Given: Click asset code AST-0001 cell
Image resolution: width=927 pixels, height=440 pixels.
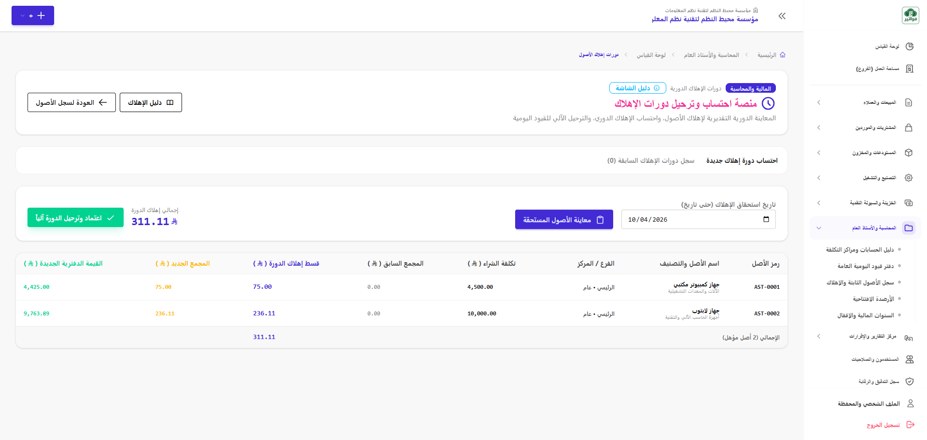Looking at the screenshot, I should [767, 287].
